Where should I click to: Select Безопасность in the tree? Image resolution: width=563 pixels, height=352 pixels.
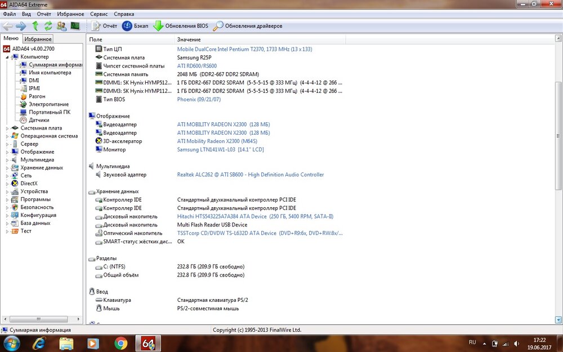[x=37, y=207]
